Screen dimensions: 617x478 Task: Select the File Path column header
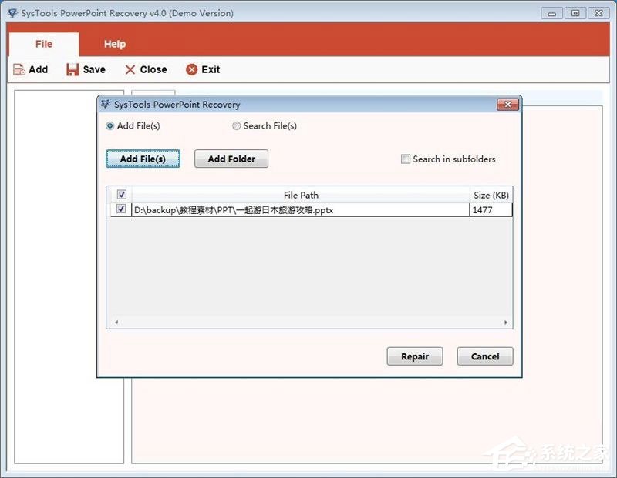point(301,195)
